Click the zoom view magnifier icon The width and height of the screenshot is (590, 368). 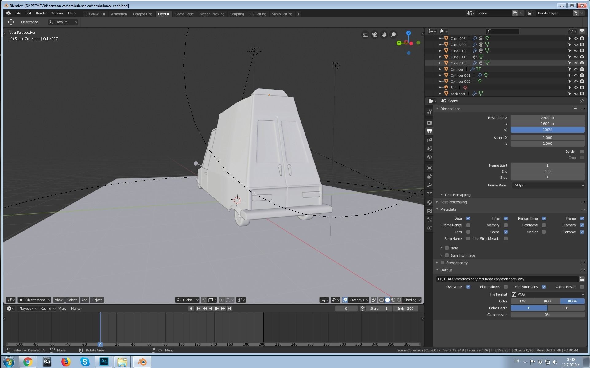(x=393, y=35)
